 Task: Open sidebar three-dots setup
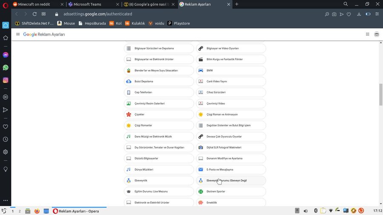point(6,201)
